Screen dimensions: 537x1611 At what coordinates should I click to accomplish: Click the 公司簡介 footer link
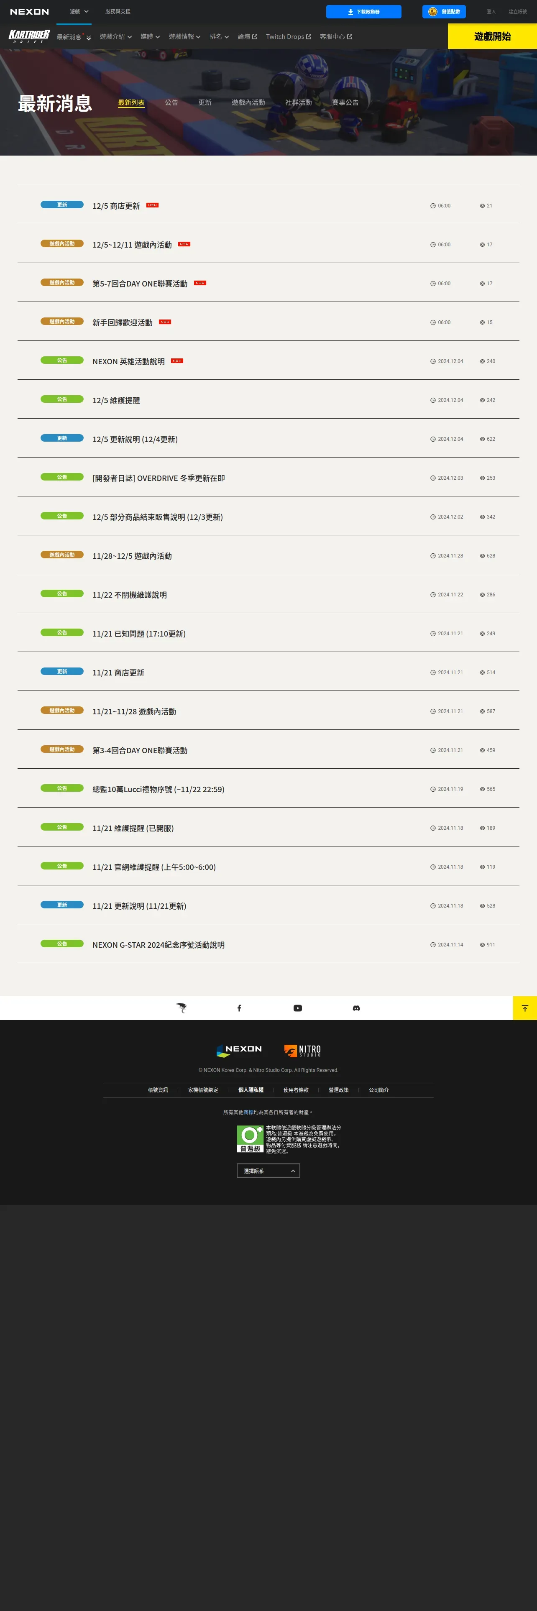tap(379, 1090)
